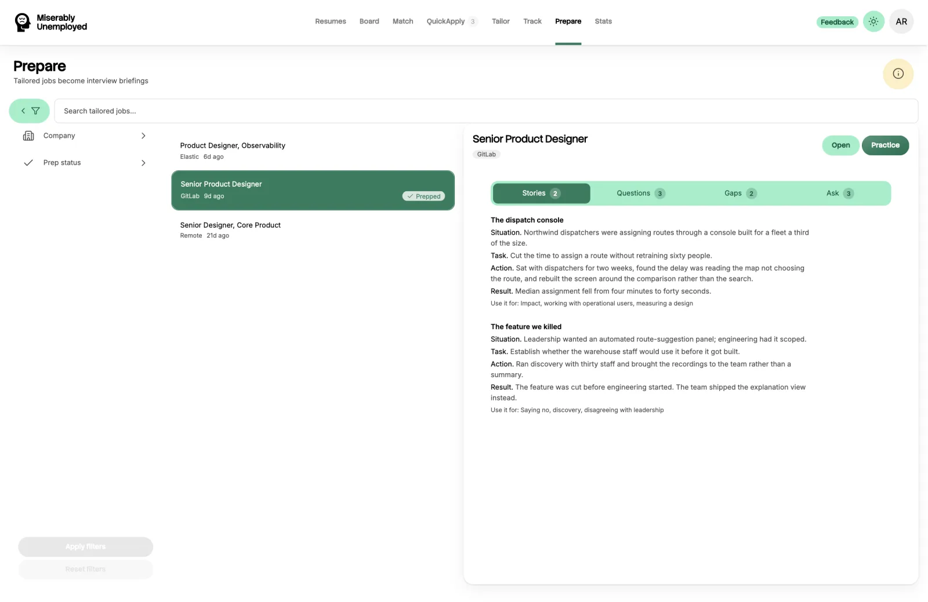
Task: Click the QuickApply count badge 3
Action: pos(473,21)
